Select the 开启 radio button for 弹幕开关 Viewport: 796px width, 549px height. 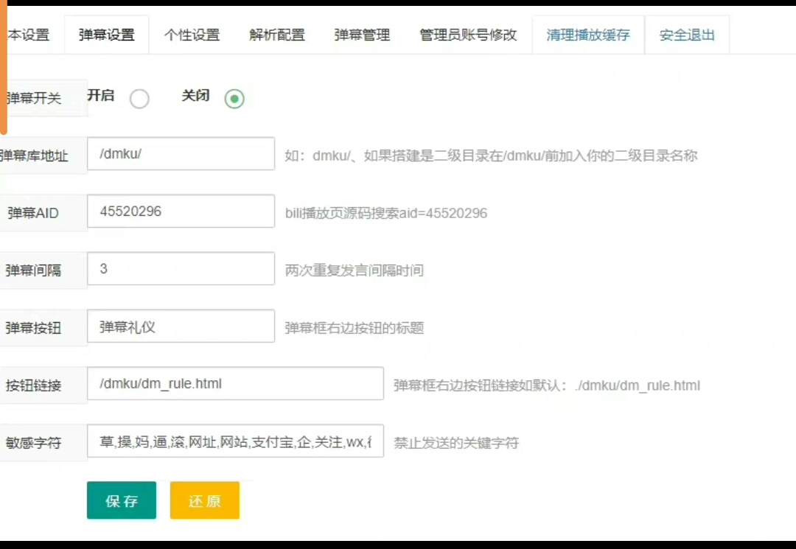click(139, 99)
